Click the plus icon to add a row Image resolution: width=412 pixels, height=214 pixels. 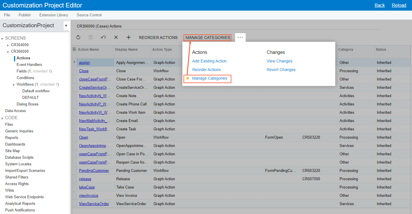tap(129, 37)
